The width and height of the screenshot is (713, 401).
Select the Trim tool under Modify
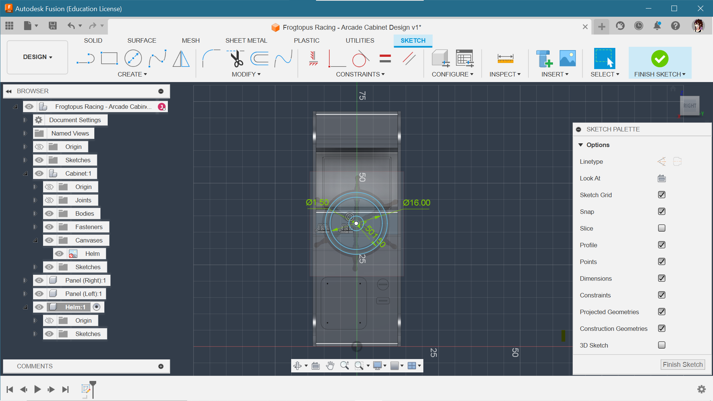237,58
